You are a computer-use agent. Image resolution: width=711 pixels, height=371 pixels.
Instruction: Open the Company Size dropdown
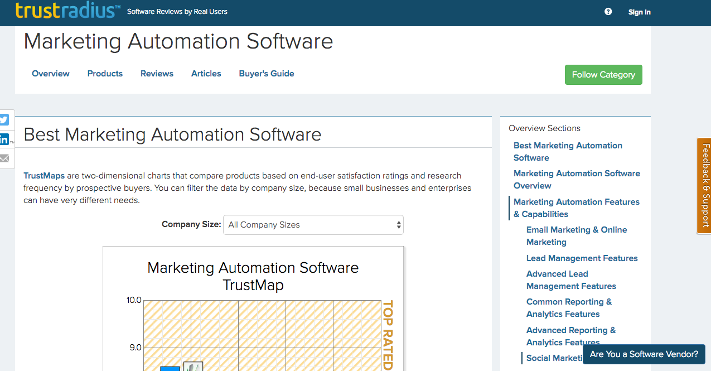pyautogui.click(x=313, y=225)
